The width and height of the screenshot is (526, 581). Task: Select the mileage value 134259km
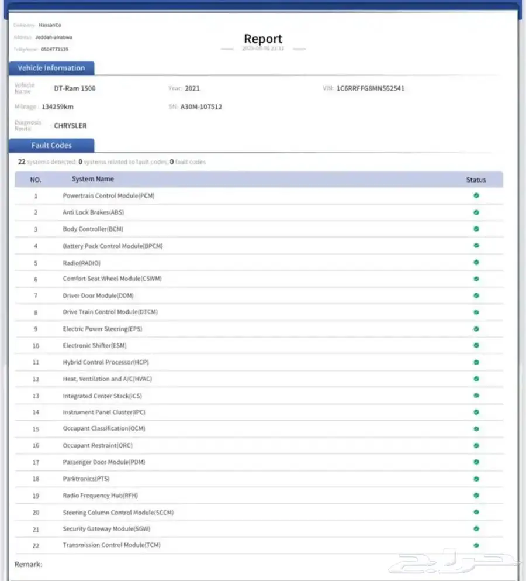click(57, 106)
